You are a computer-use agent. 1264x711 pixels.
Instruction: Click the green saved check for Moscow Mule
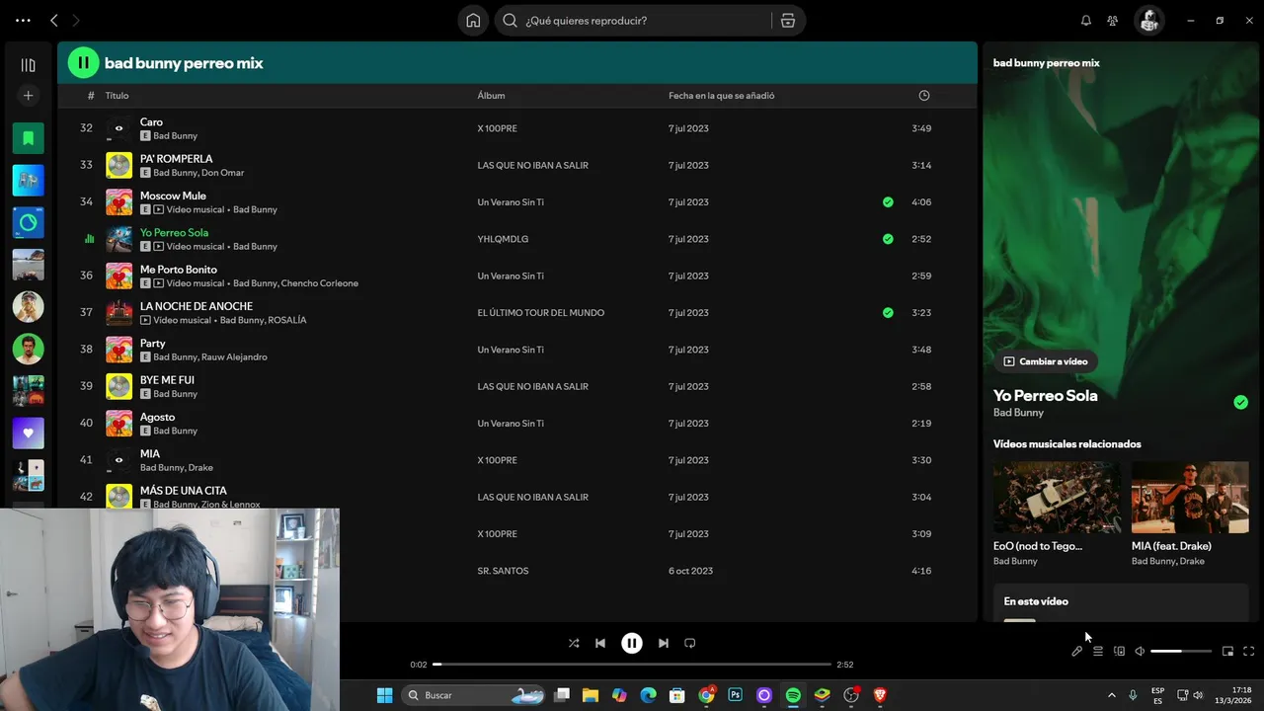click(888, 202)
